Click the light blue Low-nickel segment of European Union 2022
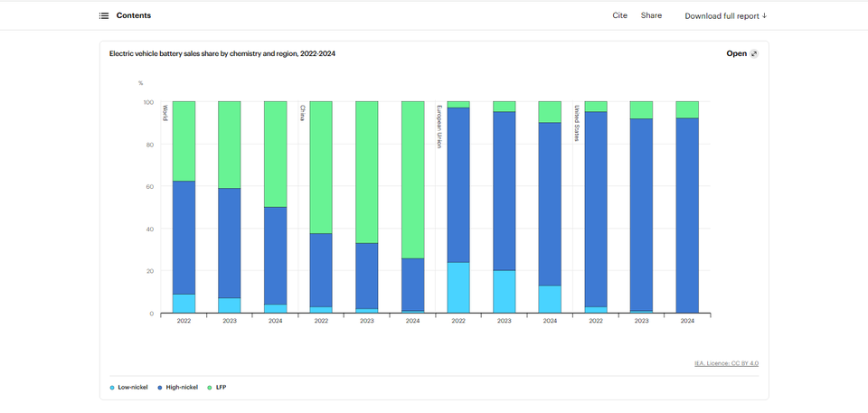 [x=458, y=287]
